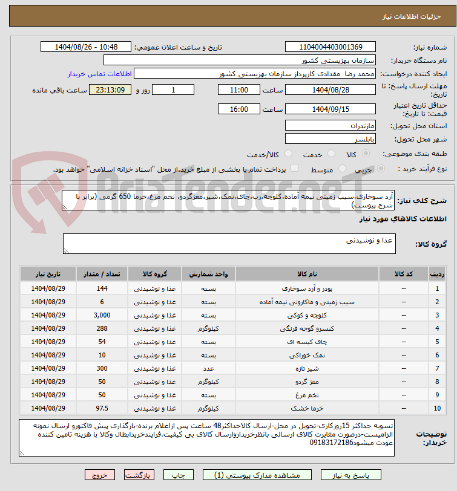Screen dimensions: 457x491
Task: Click the جزئیات اطلاعات نیاز page header
Action: [411, 16]
